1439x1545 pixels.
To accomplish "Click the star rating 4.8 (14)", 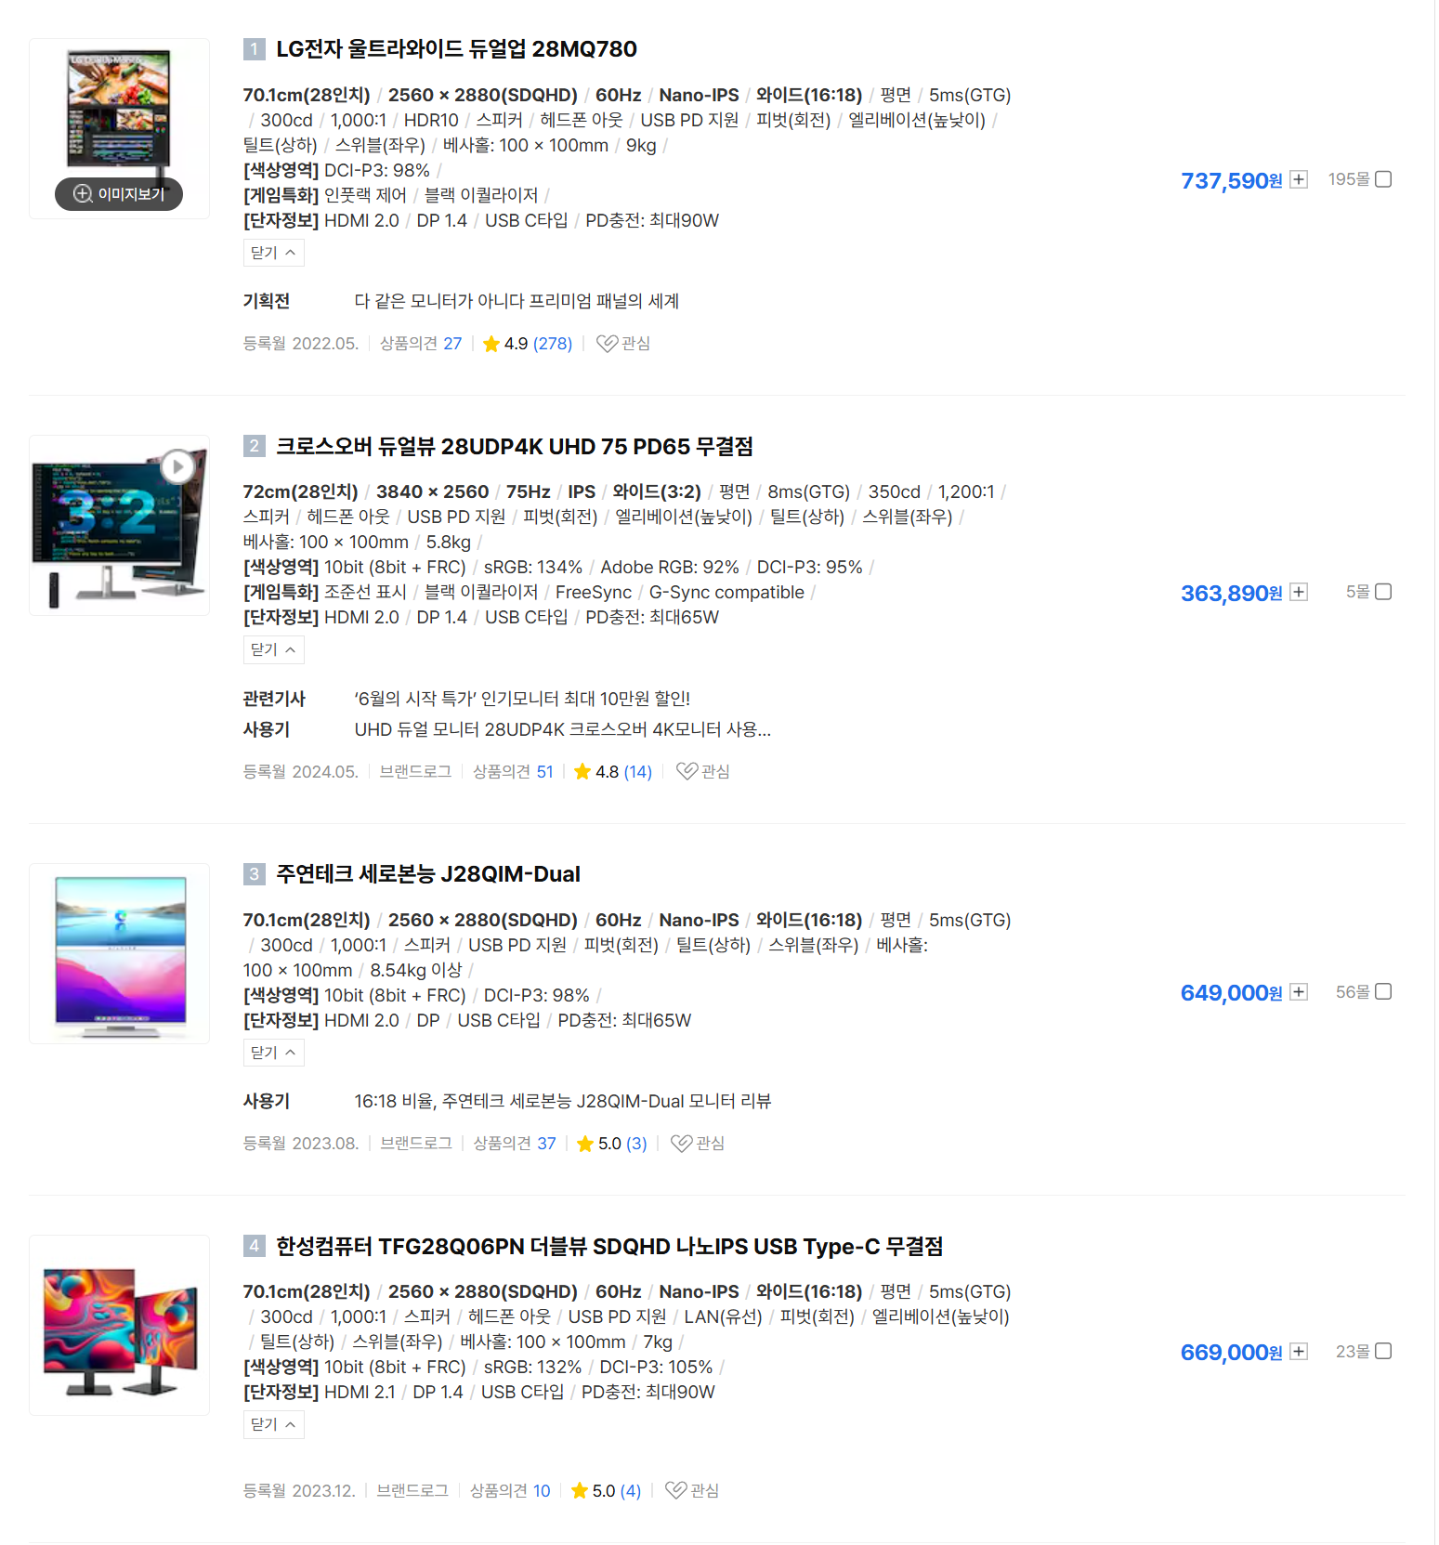I will (x=613, y=772).
